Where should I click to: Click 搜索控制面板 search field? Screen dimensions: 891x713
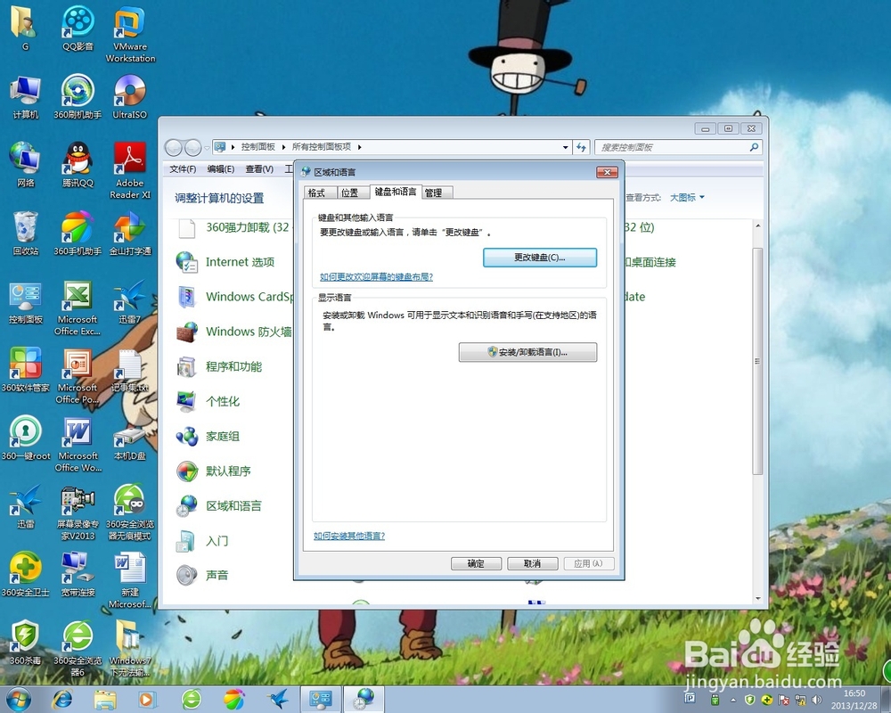pos(678,147)
